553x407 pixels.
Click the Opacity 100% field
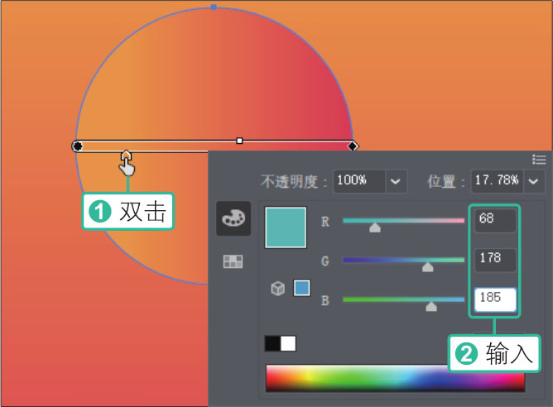pyautogui.click(x=360, y=180)
